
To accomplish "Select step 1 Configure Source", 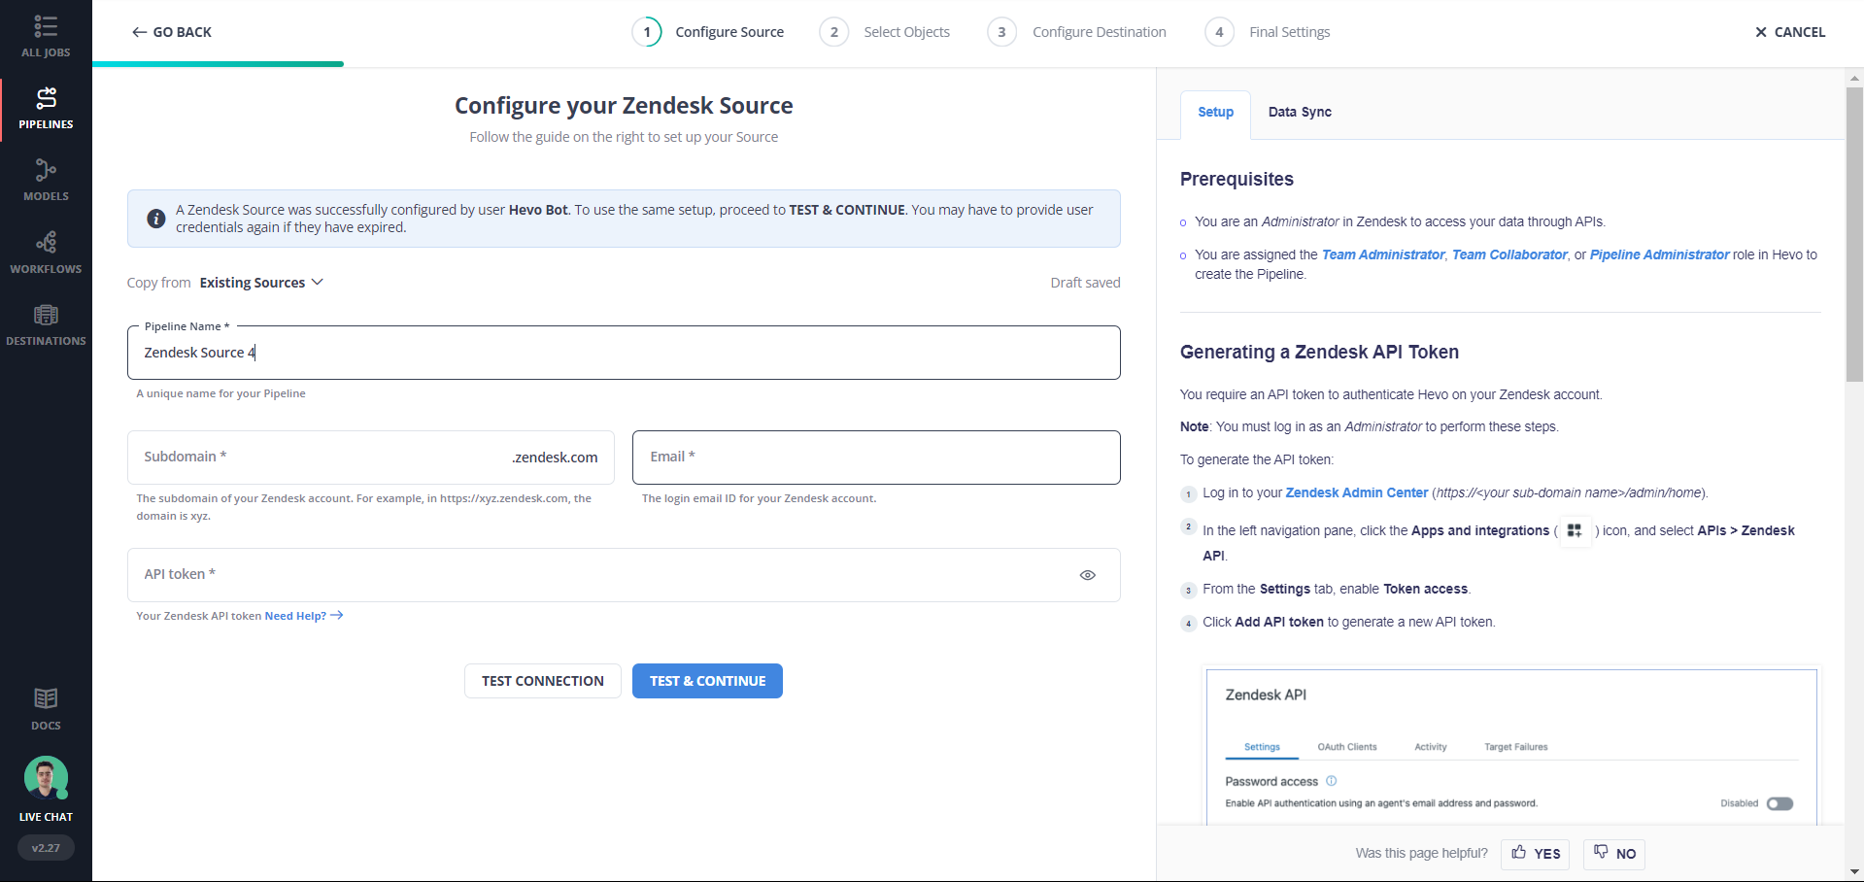I will point(708,32).
